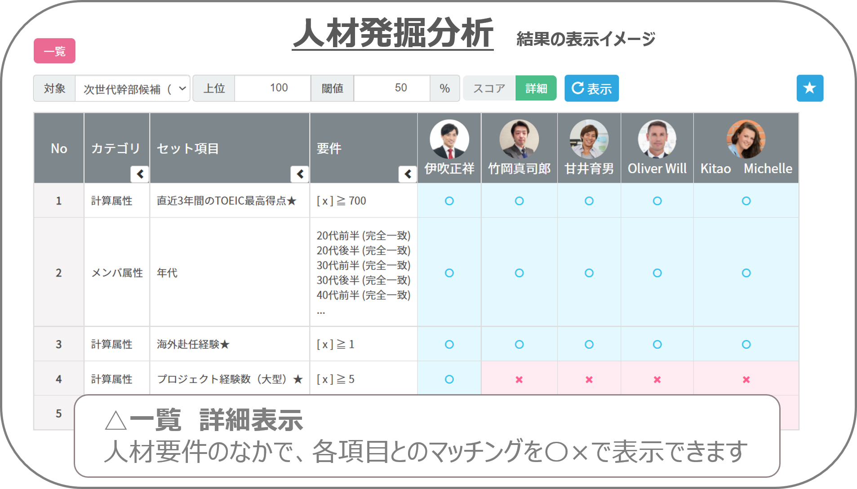Click Oliver Will's circle for 海外赴任経験
The width and height of the screenshot is (857, 489).
(x=657, y=344)
